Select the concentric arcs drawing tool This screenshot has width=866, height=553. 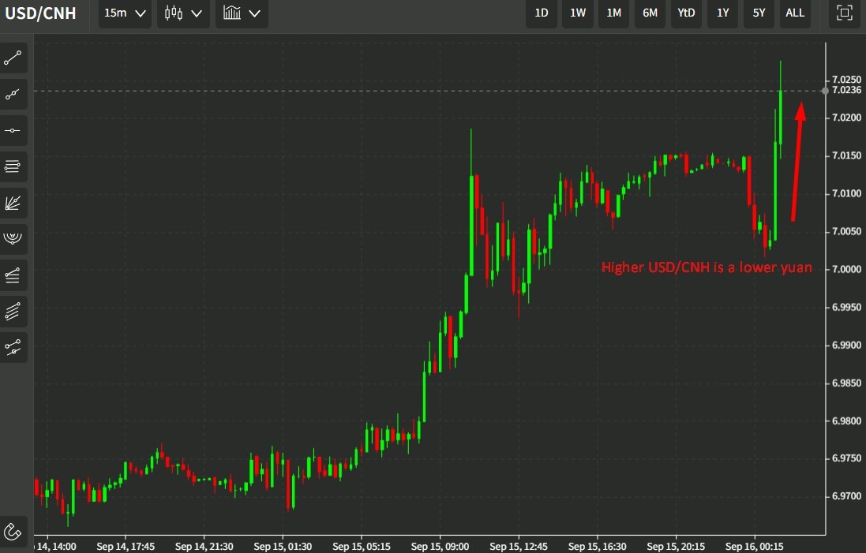pyautogui.click(x=13, y=239)
